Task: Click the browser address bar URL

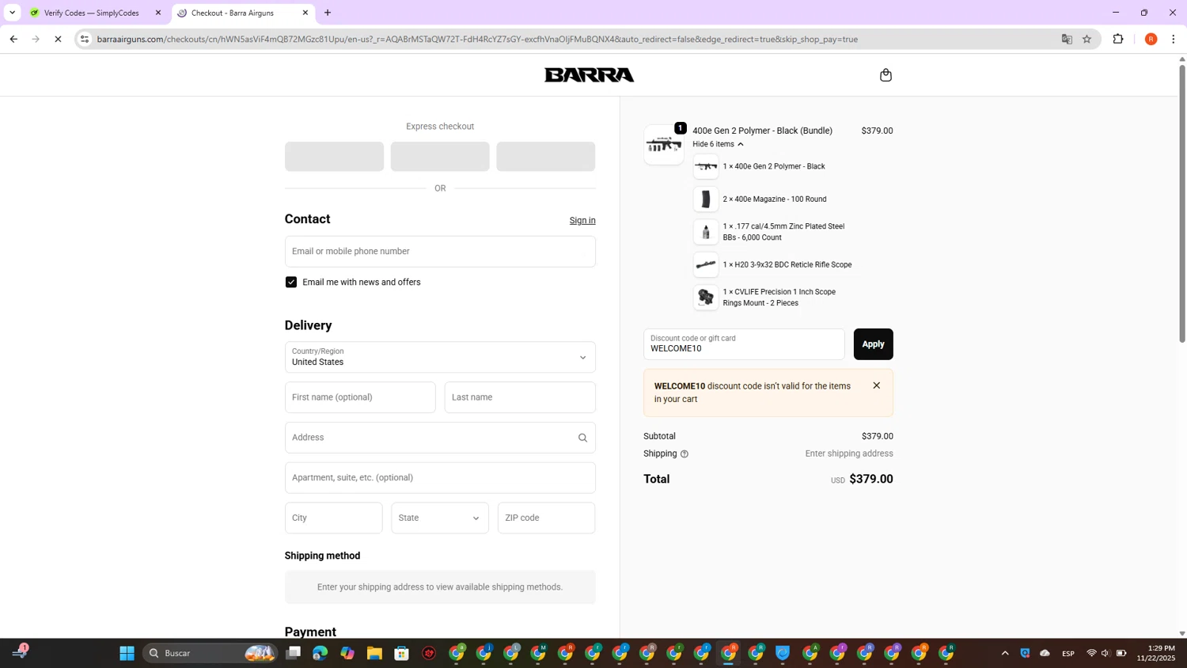Action: pyautogui.click(x=477, y=39)
